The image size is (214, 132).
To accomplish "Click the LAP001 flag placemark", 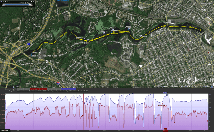I will click(x=31, y=54).
